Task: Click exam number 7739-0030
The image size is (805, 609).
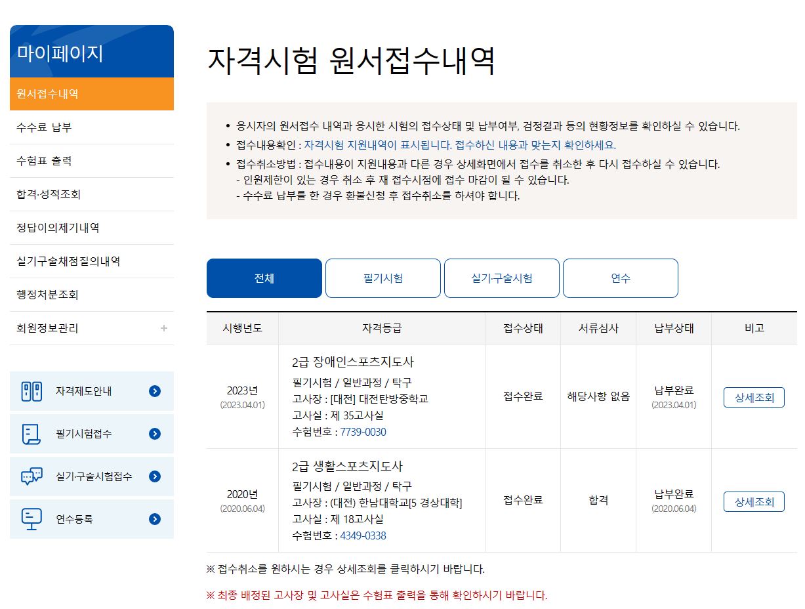Action: click(x=363, y=432)
